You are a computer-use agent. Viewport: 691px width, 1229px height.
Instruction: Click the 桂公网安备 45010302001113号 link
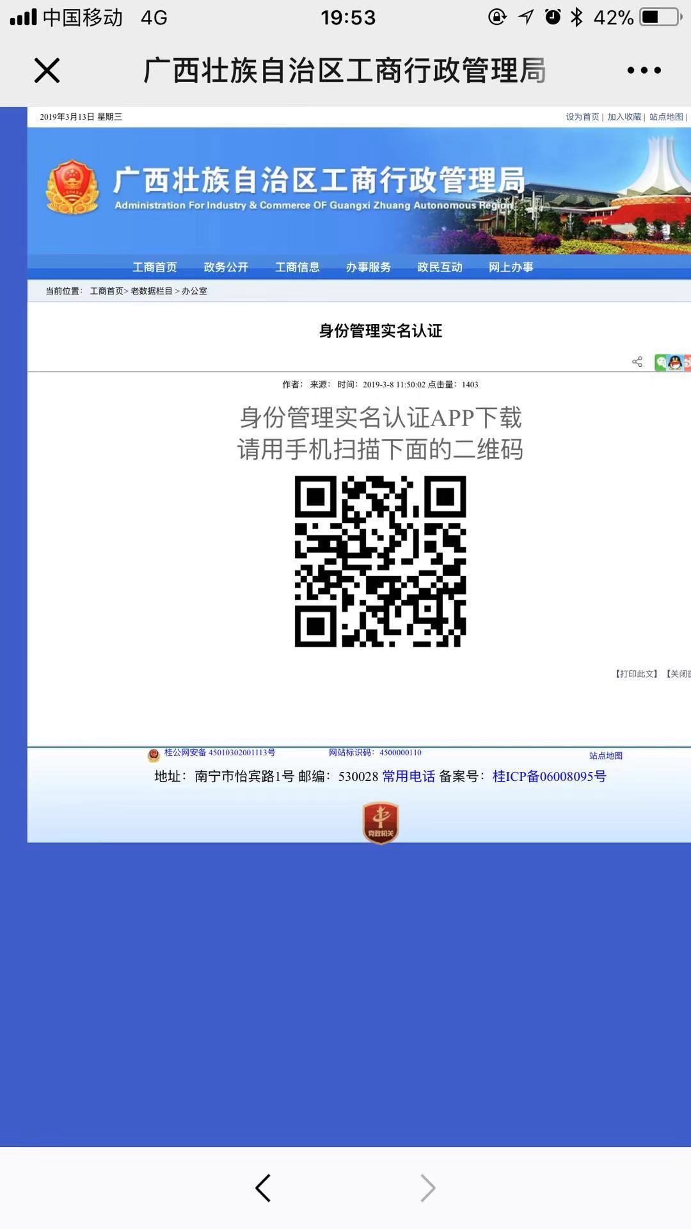point(219,752)
